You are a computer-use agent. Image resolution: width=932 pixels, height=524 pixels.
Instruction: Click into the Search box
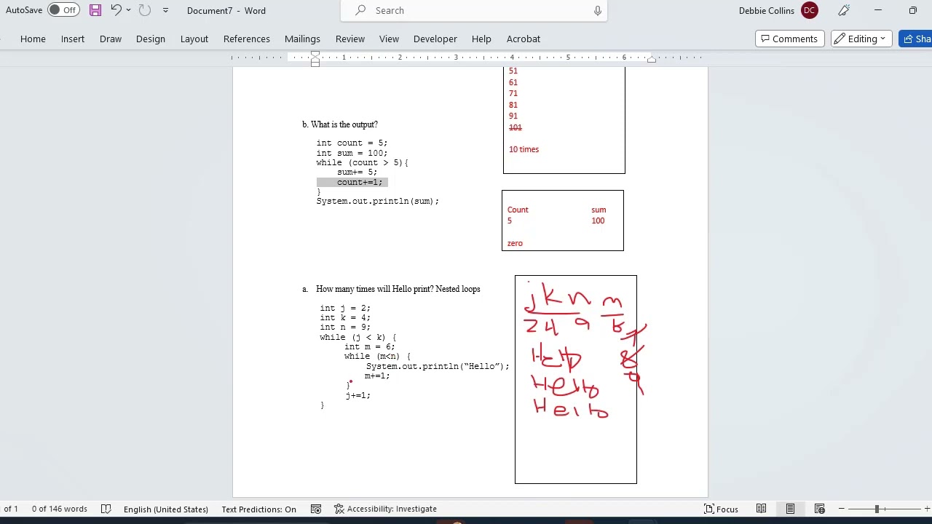tap(473, 10)
